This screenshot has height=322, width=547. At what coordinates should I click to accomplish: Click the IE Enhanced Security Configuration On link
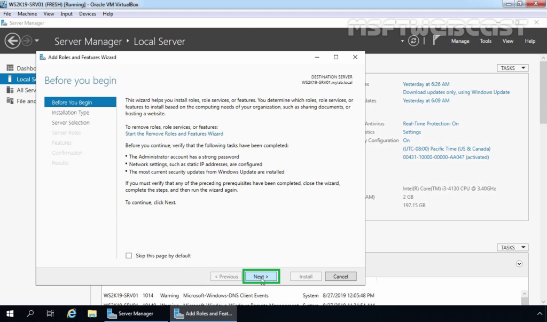point(406,140)
